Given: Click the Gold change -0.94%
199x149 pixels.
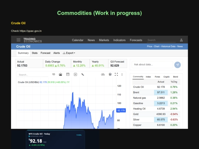Looking at the screenshot, I should point(174,114).
